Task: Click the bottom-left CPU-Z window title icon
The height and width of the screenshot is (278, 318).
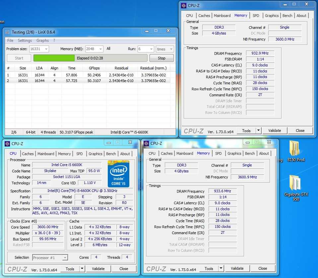Action: click(x=7, y=143)
